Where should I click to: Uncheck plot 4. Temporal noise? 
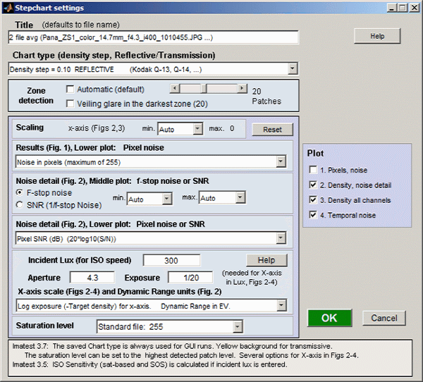tap(313, 215)
